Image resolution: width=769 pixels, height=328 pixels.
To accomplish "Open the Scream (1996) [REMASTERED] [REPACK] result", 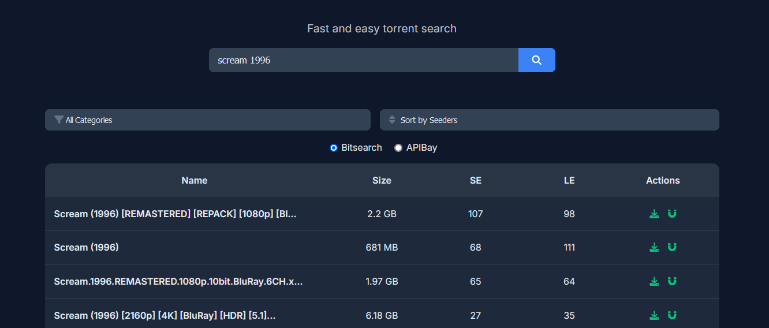I will pos(175,214).
